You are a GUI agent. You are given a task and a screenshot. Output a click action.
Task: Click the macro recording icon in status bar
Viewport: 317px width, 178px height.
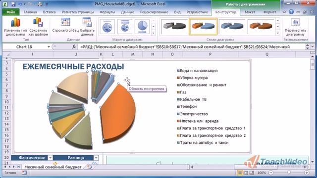pos(24,173)
